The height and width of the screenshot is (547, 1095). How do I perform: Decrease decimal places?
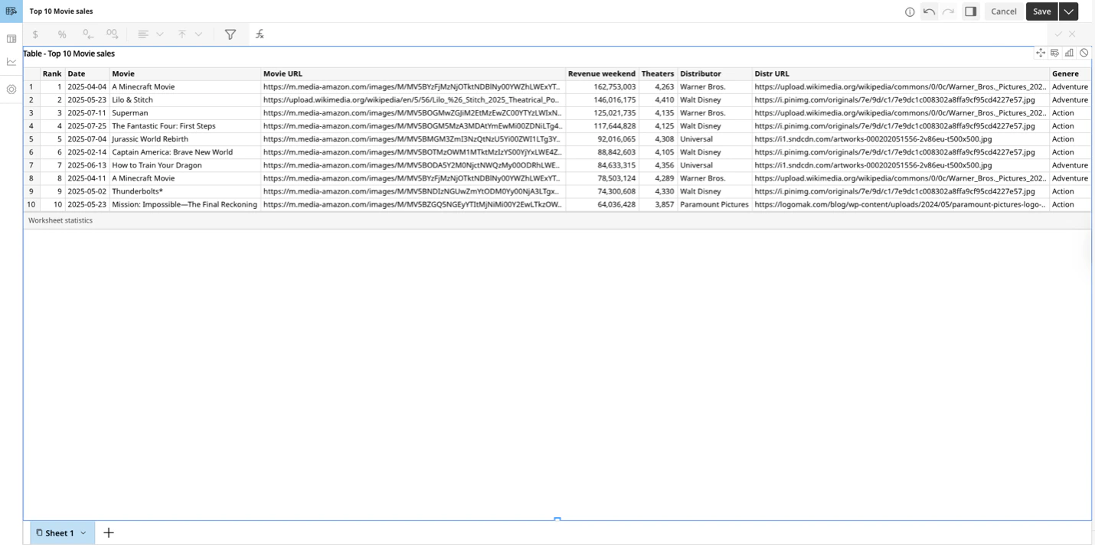pos(88,34)
